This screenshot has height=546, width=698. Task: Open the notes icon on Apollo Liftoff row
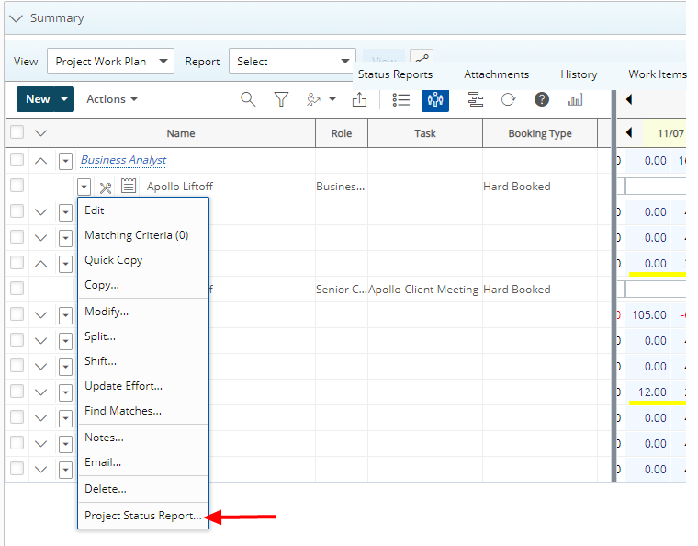click(129, 187)
